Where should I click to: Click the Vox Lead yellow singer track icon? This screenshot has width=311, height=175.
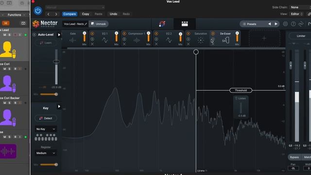(x=8, y=50)
